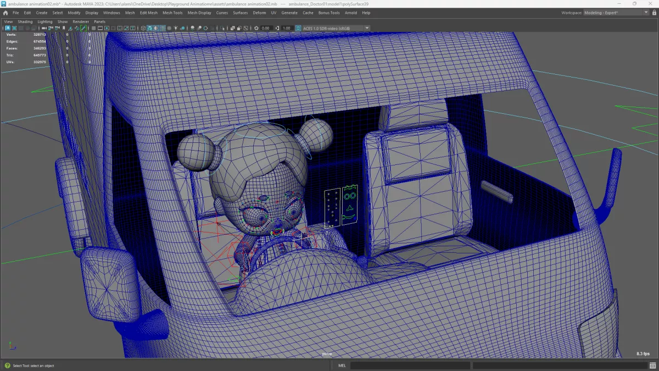Toggle Use Default Material icon

pyautogui.click(x=156, y=28)
